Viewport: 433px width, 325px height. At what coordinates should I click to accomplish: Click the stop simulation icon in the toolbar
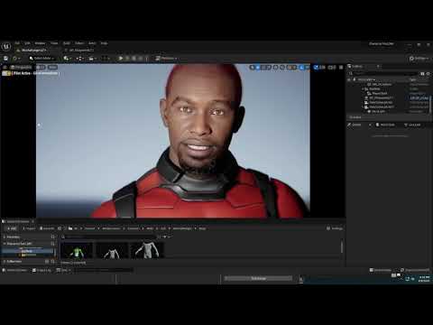(134, 59)
